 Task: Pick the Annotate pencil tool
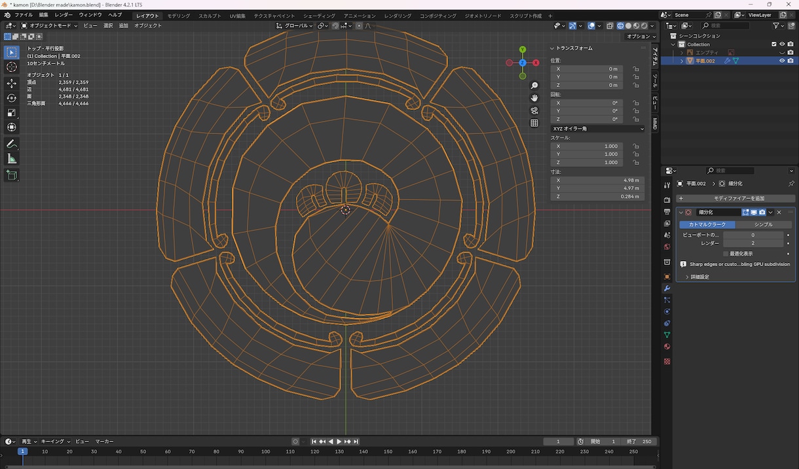(x=12, y=144)
